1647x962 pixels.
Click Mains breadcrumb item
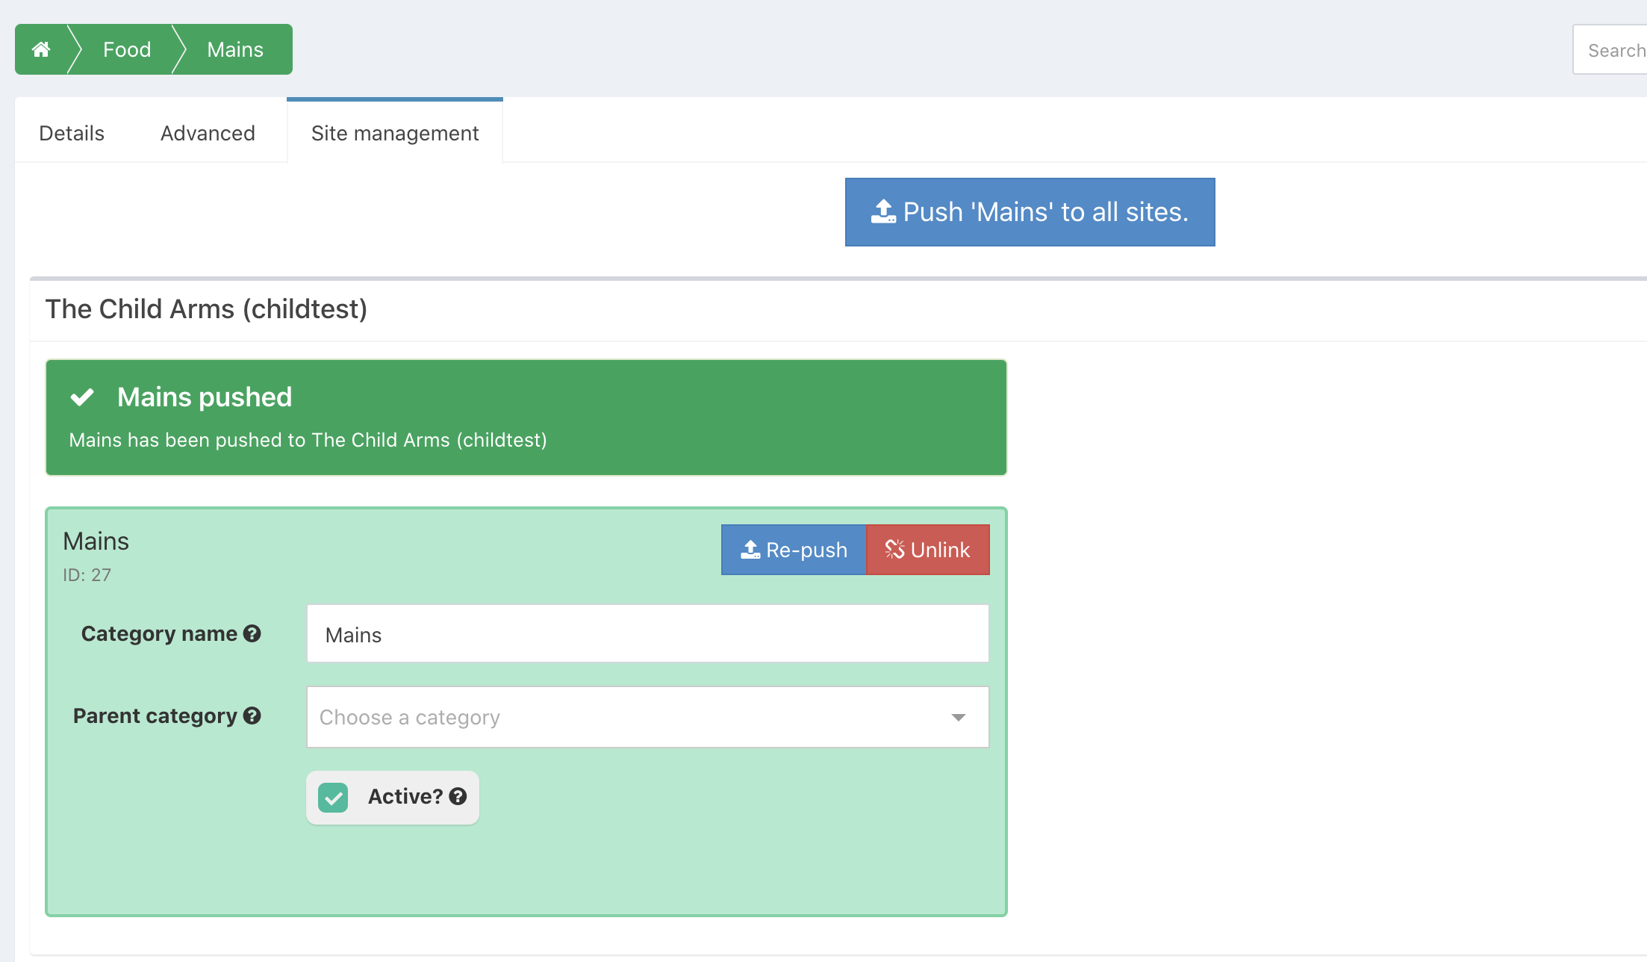[x=235, y=49]
